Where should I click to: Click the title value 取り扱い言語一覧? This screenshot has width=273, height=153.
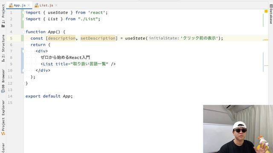(89, 64)
